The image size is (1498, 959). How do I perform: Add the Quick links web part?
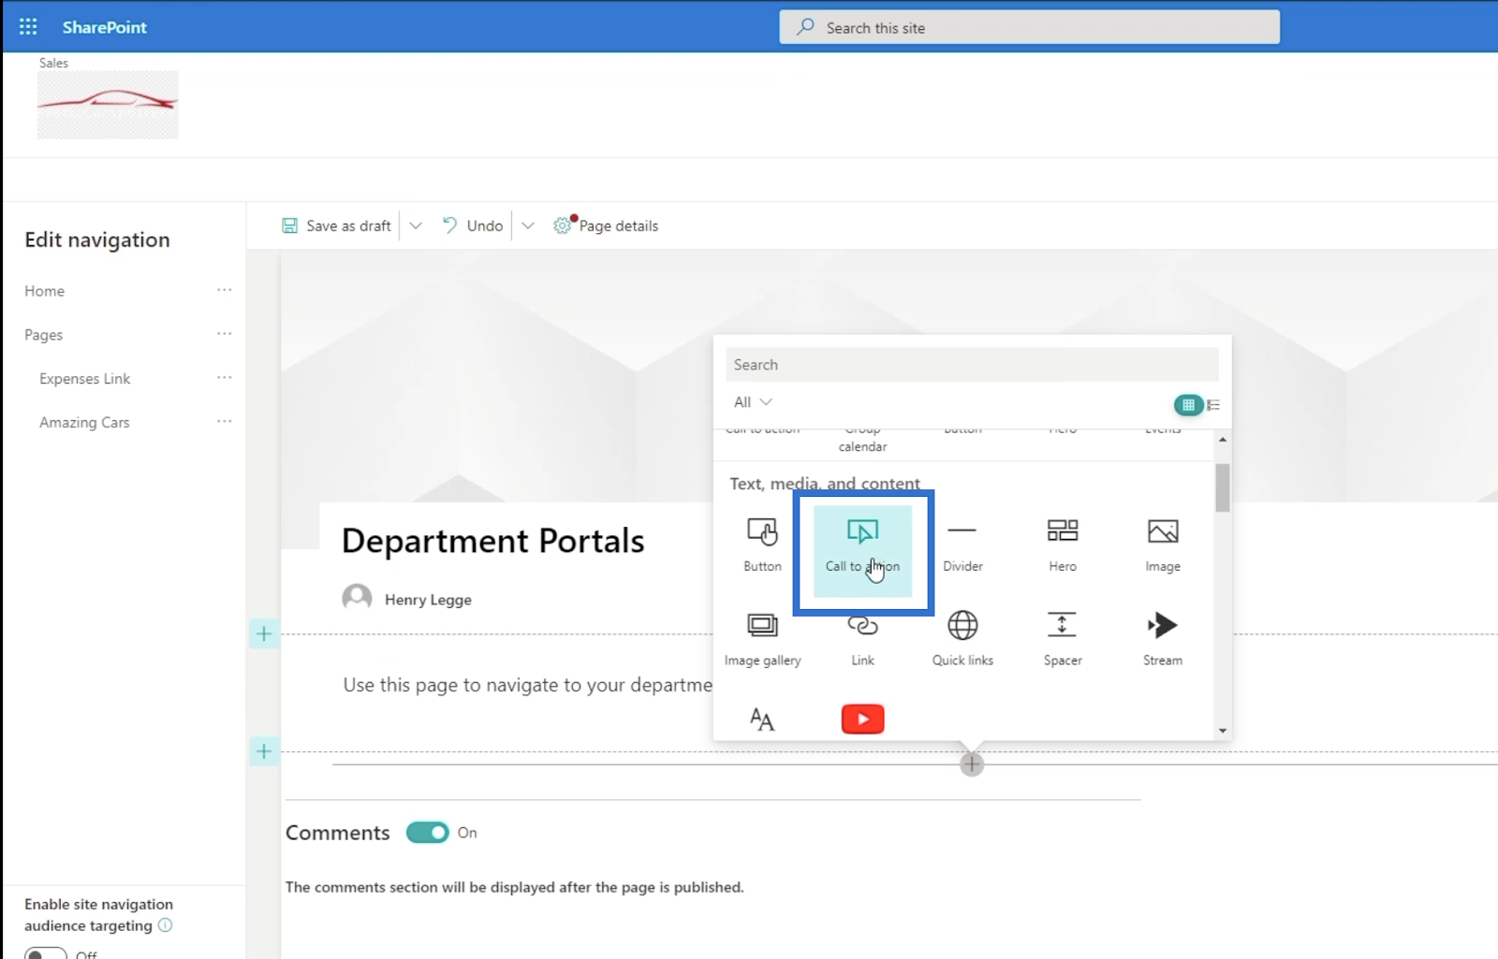point(962,638)
